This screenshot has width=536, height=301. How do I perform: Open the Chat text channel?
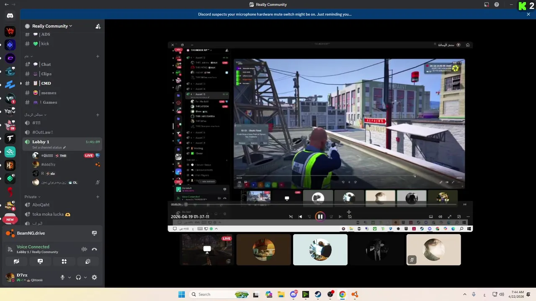tap(62, 64)
